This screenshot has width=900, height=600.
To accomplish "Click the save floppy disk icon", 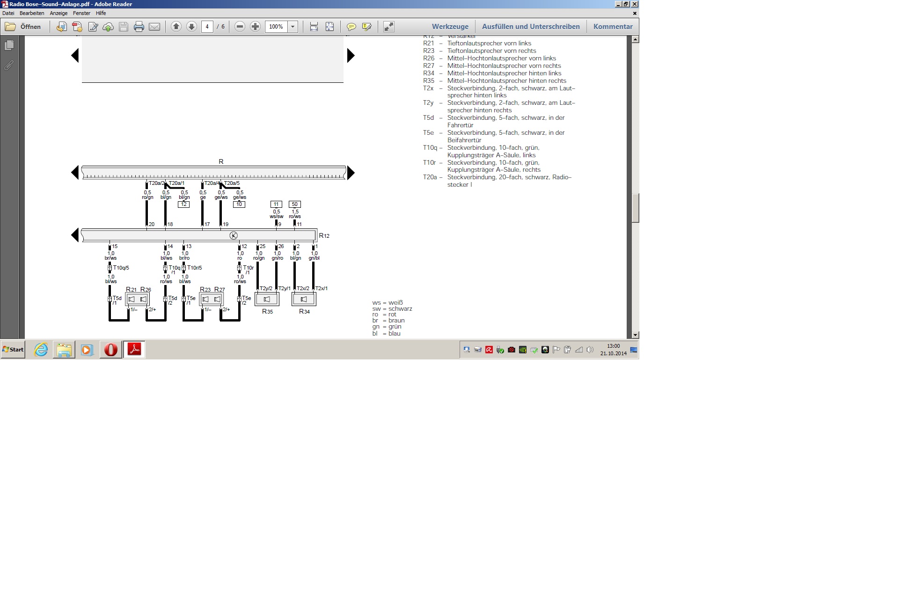I will (124, 27).
